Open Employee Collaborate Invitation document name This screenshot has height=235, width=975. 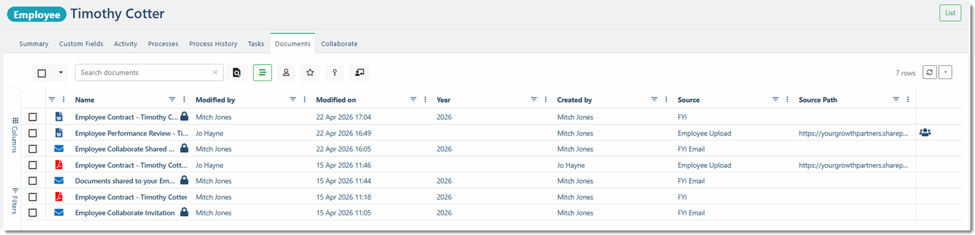click(125, 213)
